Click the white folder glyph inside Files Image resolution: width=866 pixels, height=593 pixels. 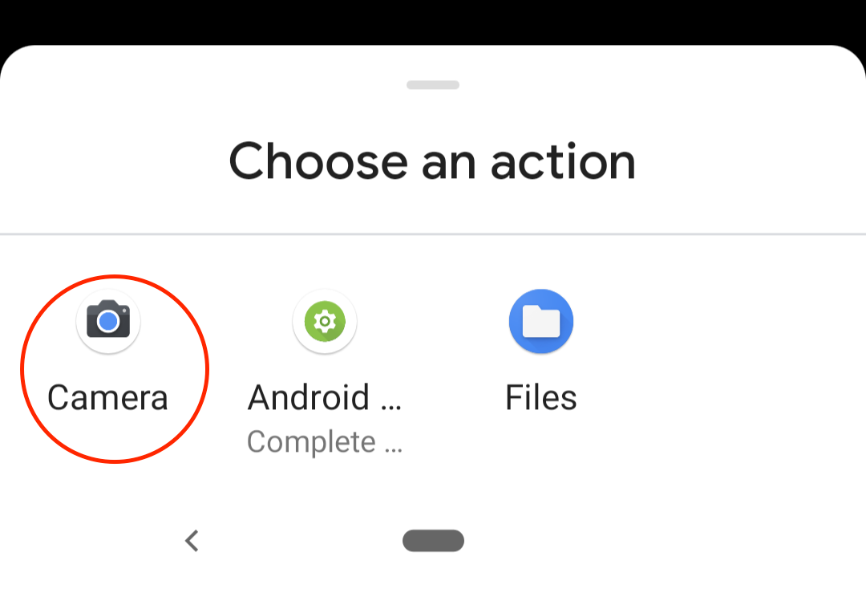click(541, 321)
